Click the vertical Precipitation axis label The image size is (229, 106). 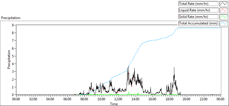click(9, 59)
